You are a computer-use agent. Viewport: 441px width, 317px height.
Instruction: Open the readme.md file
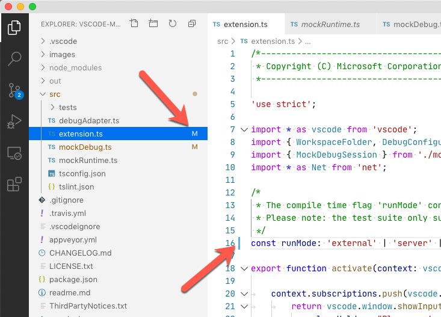[x=118, y=292]
